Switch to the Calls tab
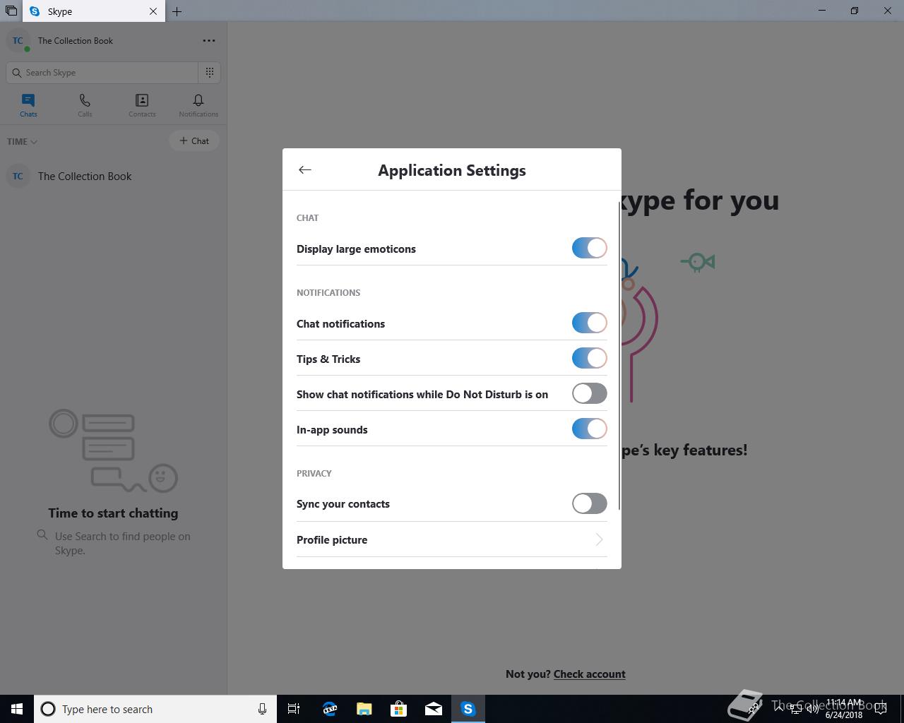The height and width of the screenshot is (723, 904). [x=85, y=105]
